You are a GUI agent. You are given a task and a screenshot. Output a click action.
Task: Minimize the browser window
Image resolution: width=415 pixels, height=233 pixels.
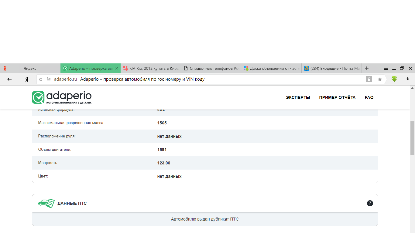pos(394,69)
